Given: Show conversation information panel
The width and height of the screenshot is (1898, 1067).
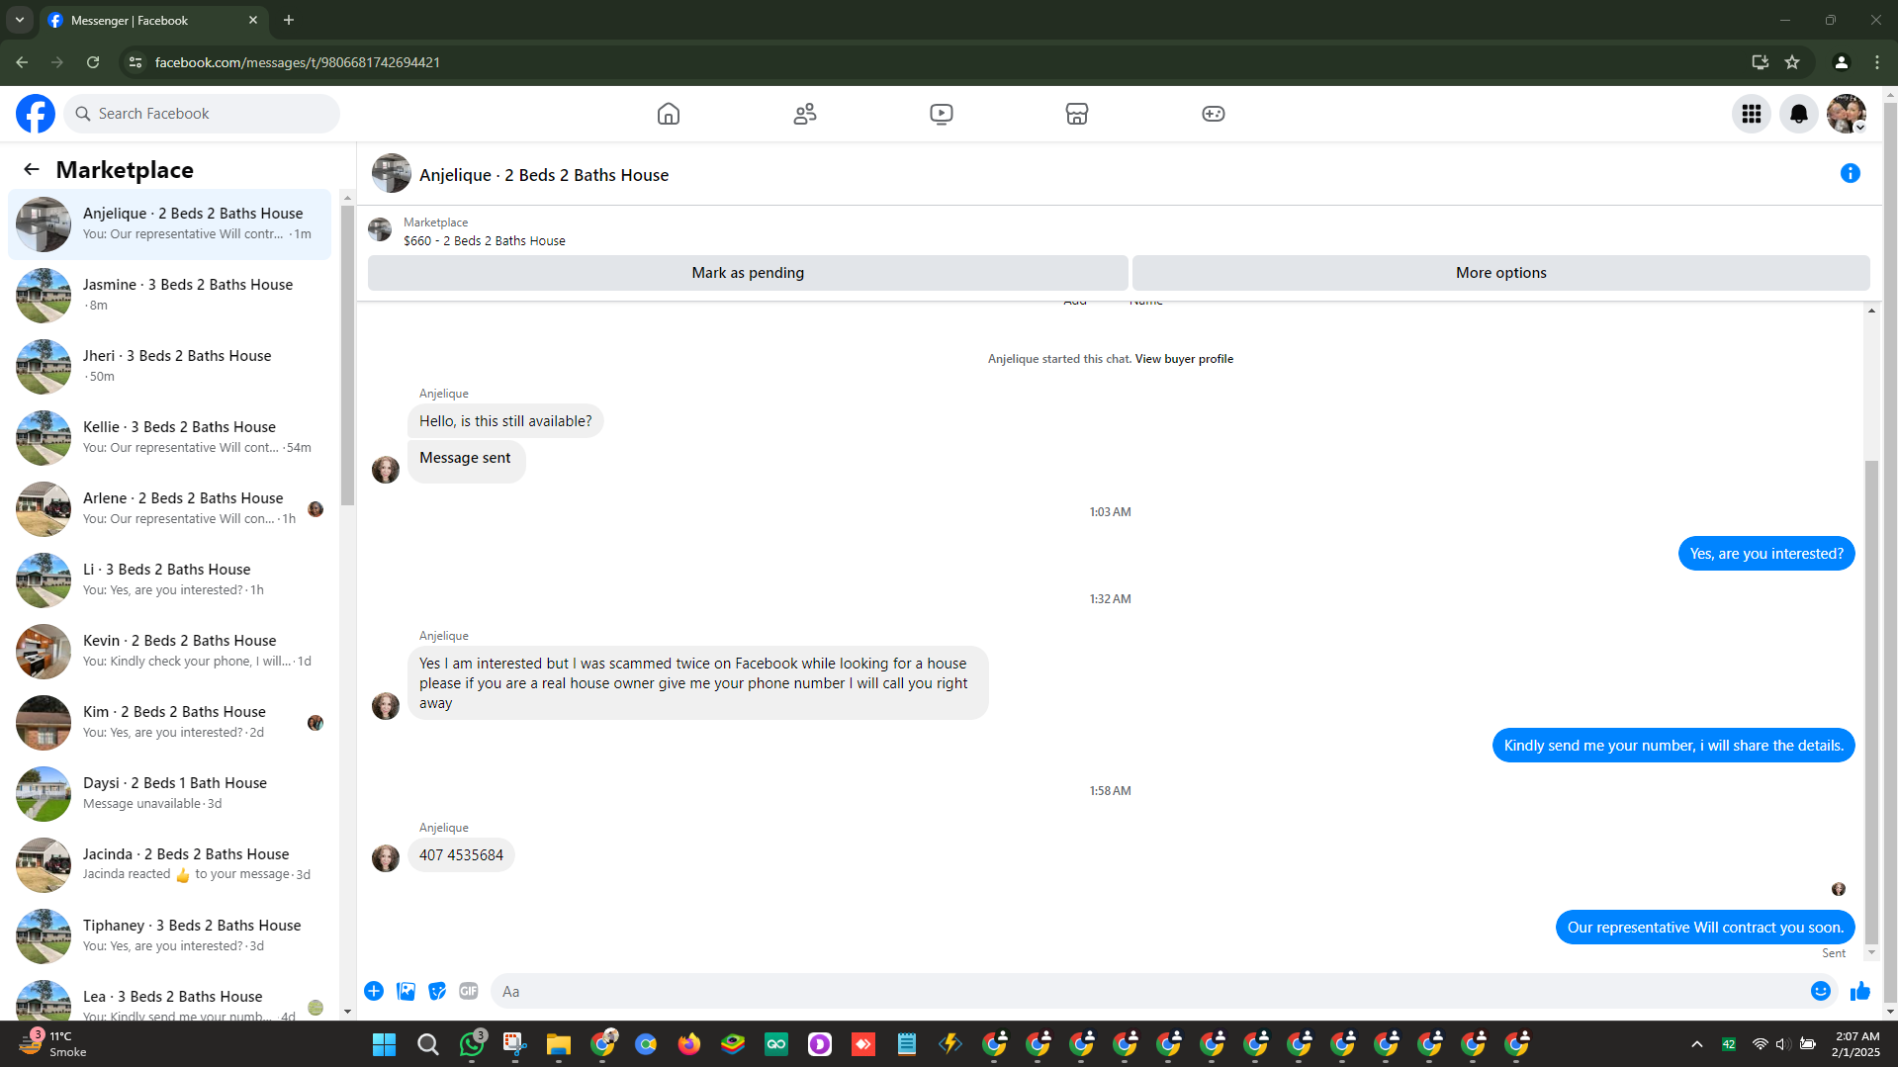Looking at the screenshot, I should 1851,174.
